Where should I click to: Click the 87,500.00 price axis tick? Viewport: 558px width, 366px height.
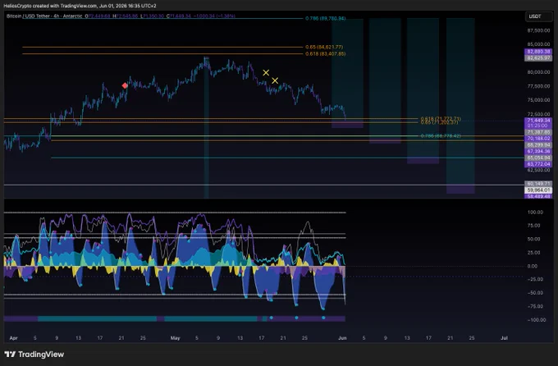[538, 30]
